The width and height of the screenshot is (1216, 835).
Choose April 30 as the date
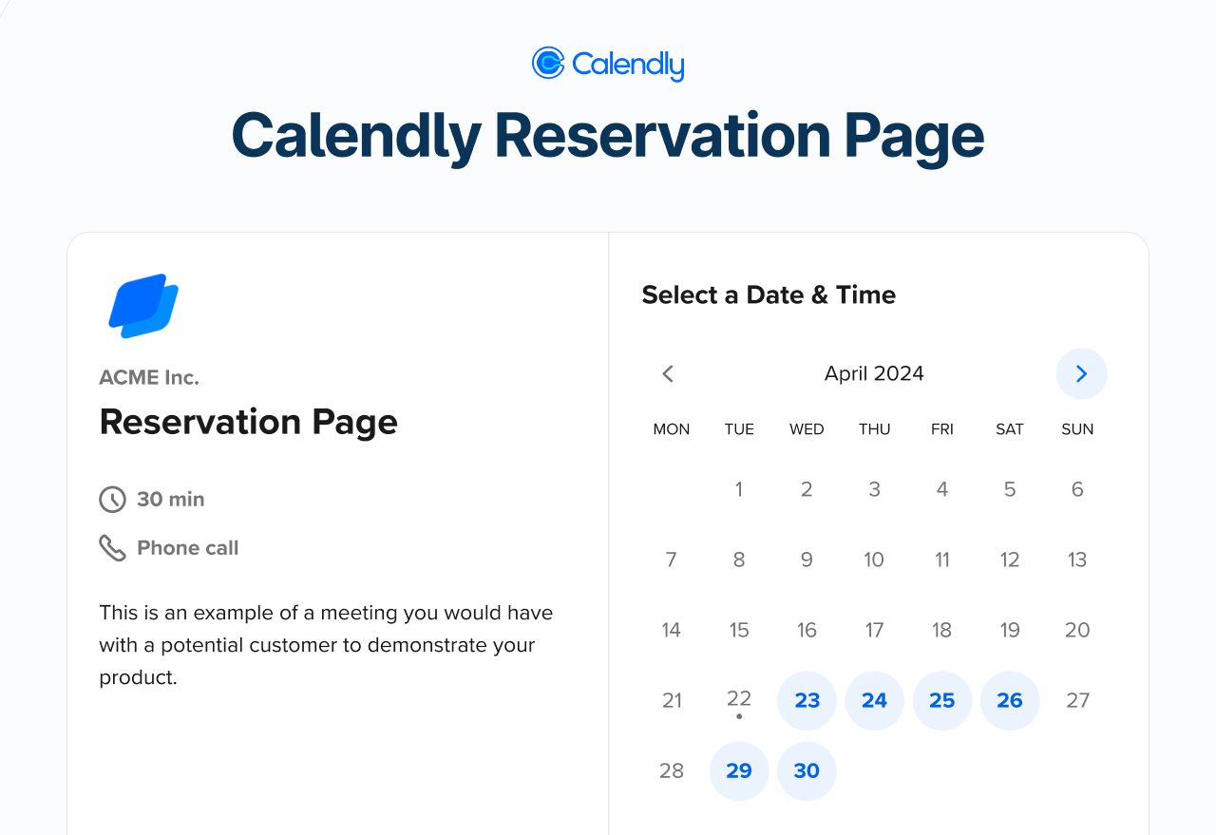[807, 771]
